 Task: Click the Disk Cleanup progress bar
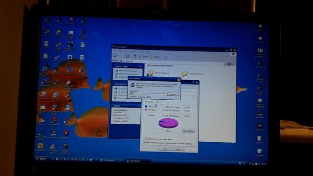point(147,93)
